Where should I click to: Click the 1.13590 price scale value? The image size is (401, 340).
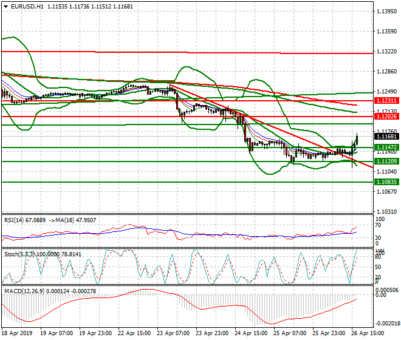[387, 32]
